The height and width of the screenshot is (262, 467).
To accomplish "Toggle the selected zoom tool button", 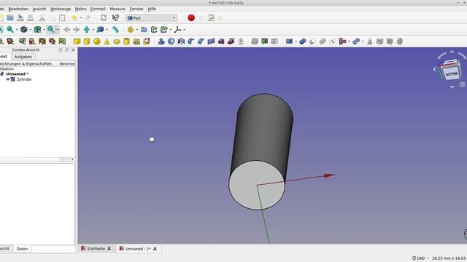I will pyautogui.click(x=50, y=29).
